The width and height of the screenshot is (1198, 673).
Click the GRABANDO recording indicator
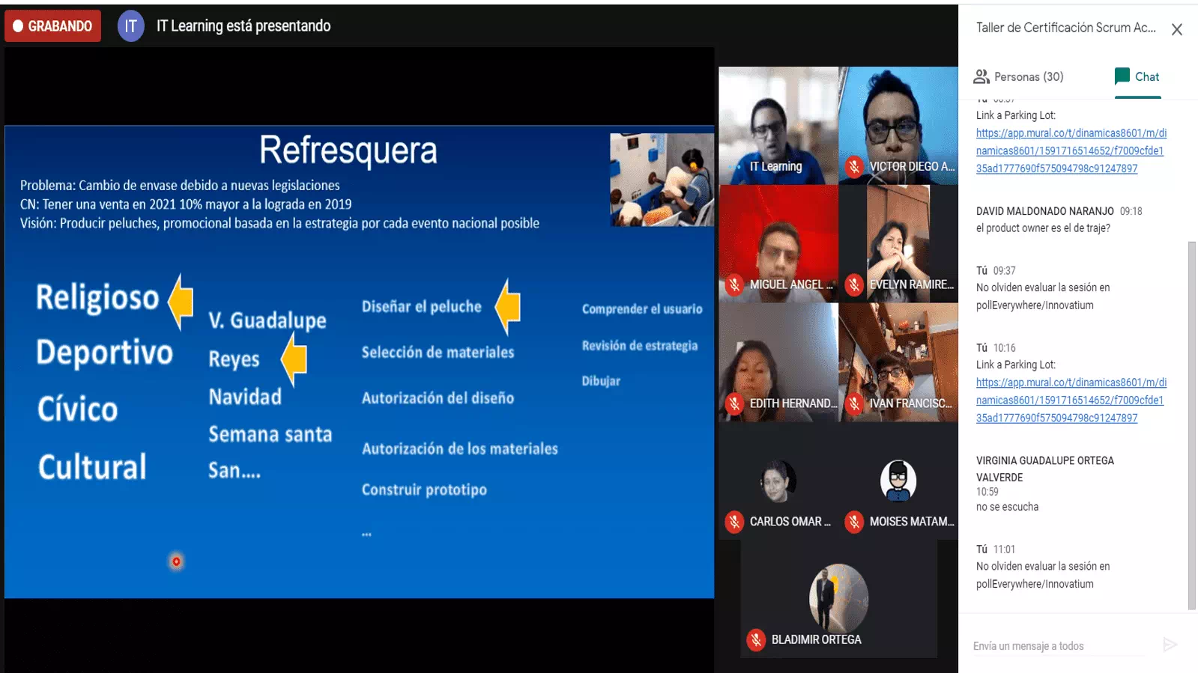[52, 26]
